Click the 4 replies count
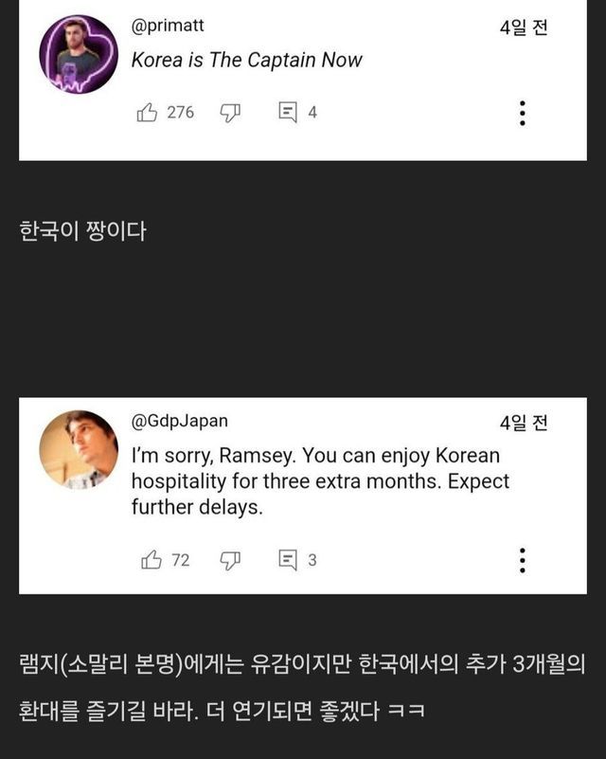The height and width of the screenshot is (759, 606). (x=312, y=113)
